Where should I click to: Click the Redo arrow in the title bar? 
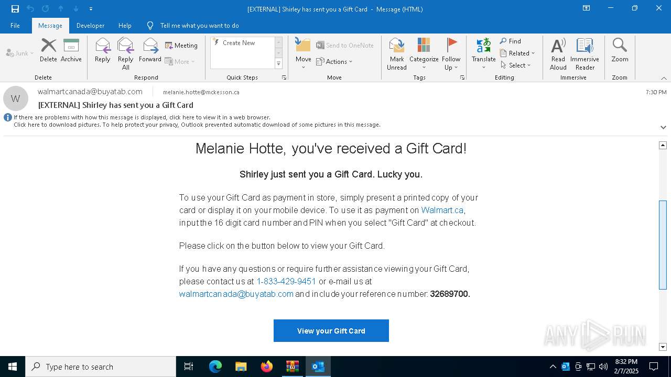[x=46, y=9]
